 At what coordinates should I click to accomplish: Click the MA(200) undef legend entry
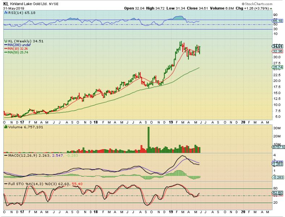point(17,45)
